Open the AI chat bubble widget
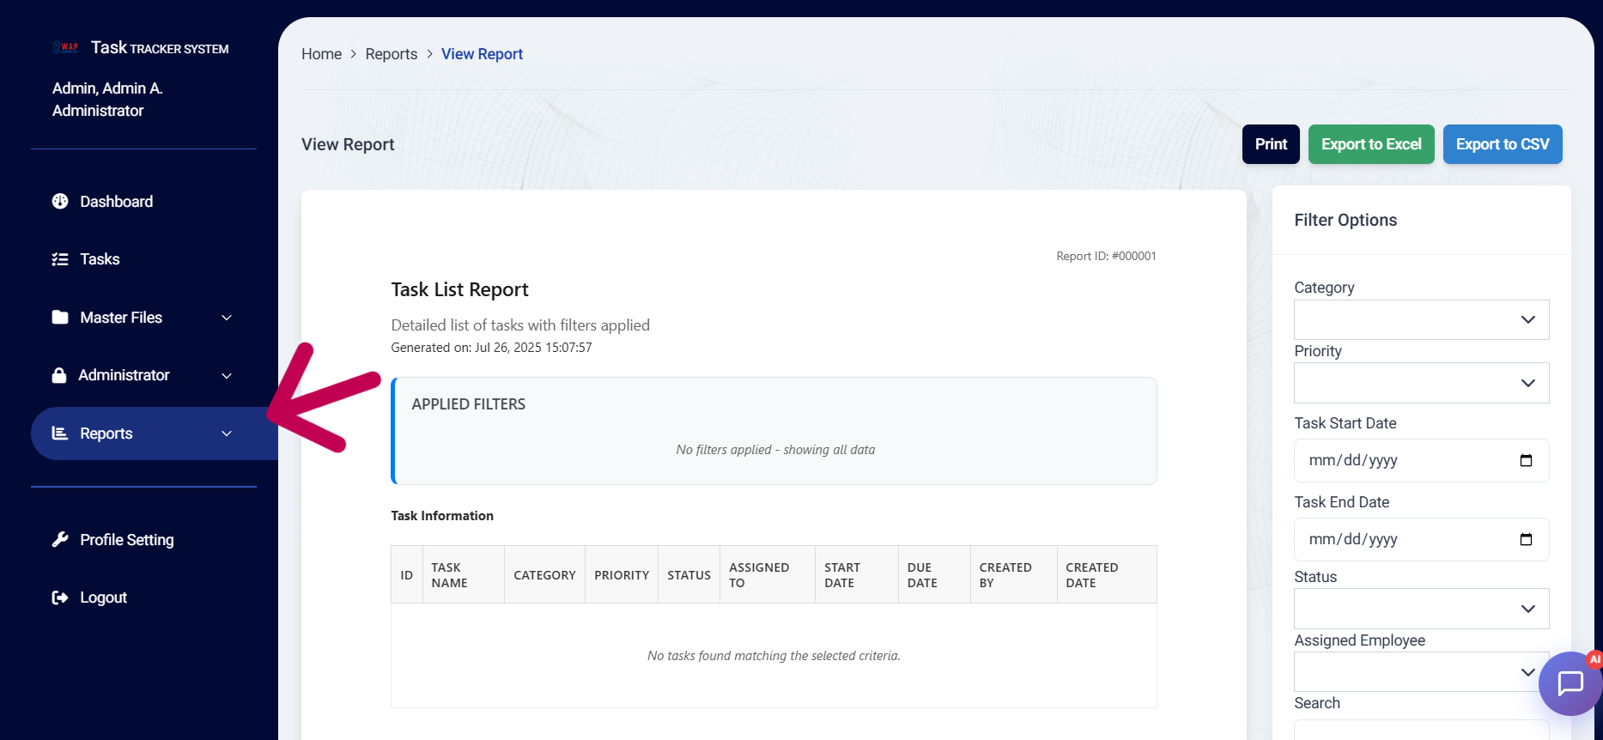1603x740 pixels. (1570, 683)
